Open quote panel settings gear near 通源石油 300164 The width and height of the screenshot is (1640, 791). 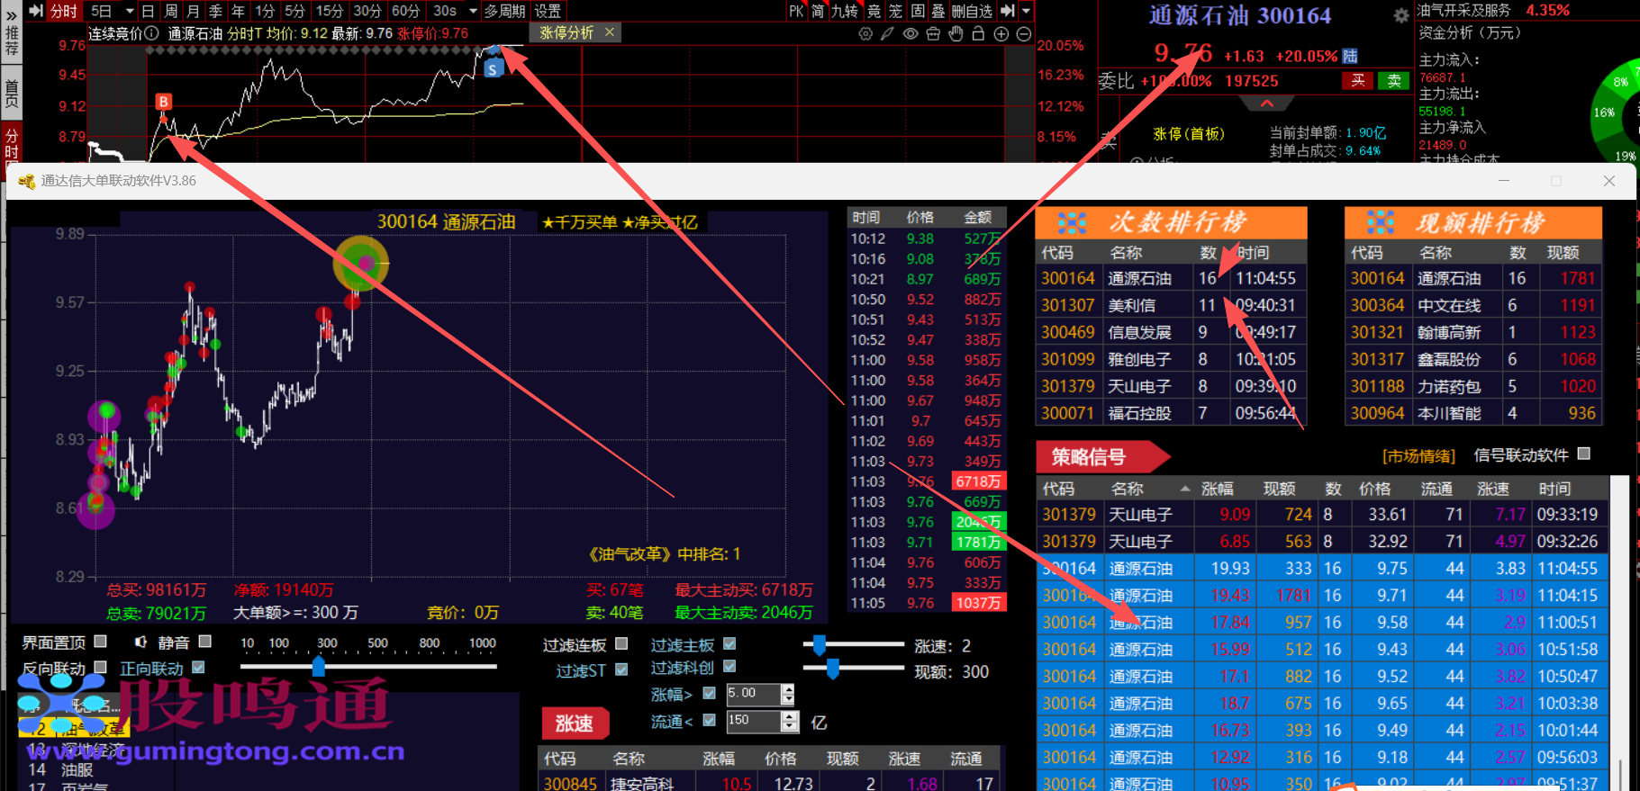(1401, 15)
